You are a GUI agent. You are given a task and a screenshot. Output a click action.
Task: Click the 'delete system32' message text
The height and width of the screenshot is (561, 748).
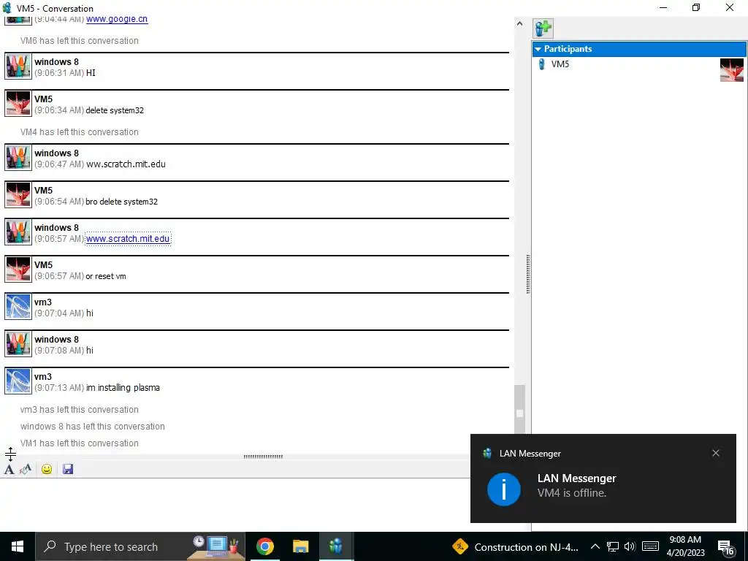click(115, 110)
